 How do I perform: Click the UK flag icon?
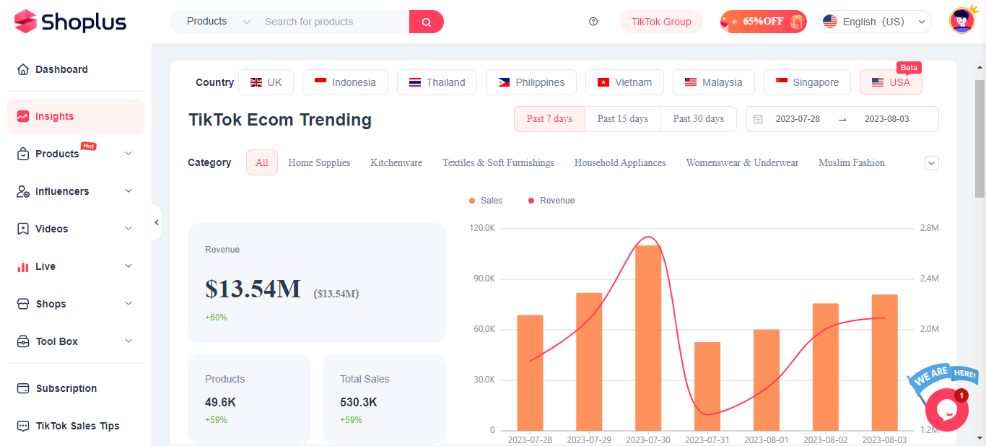256,82
